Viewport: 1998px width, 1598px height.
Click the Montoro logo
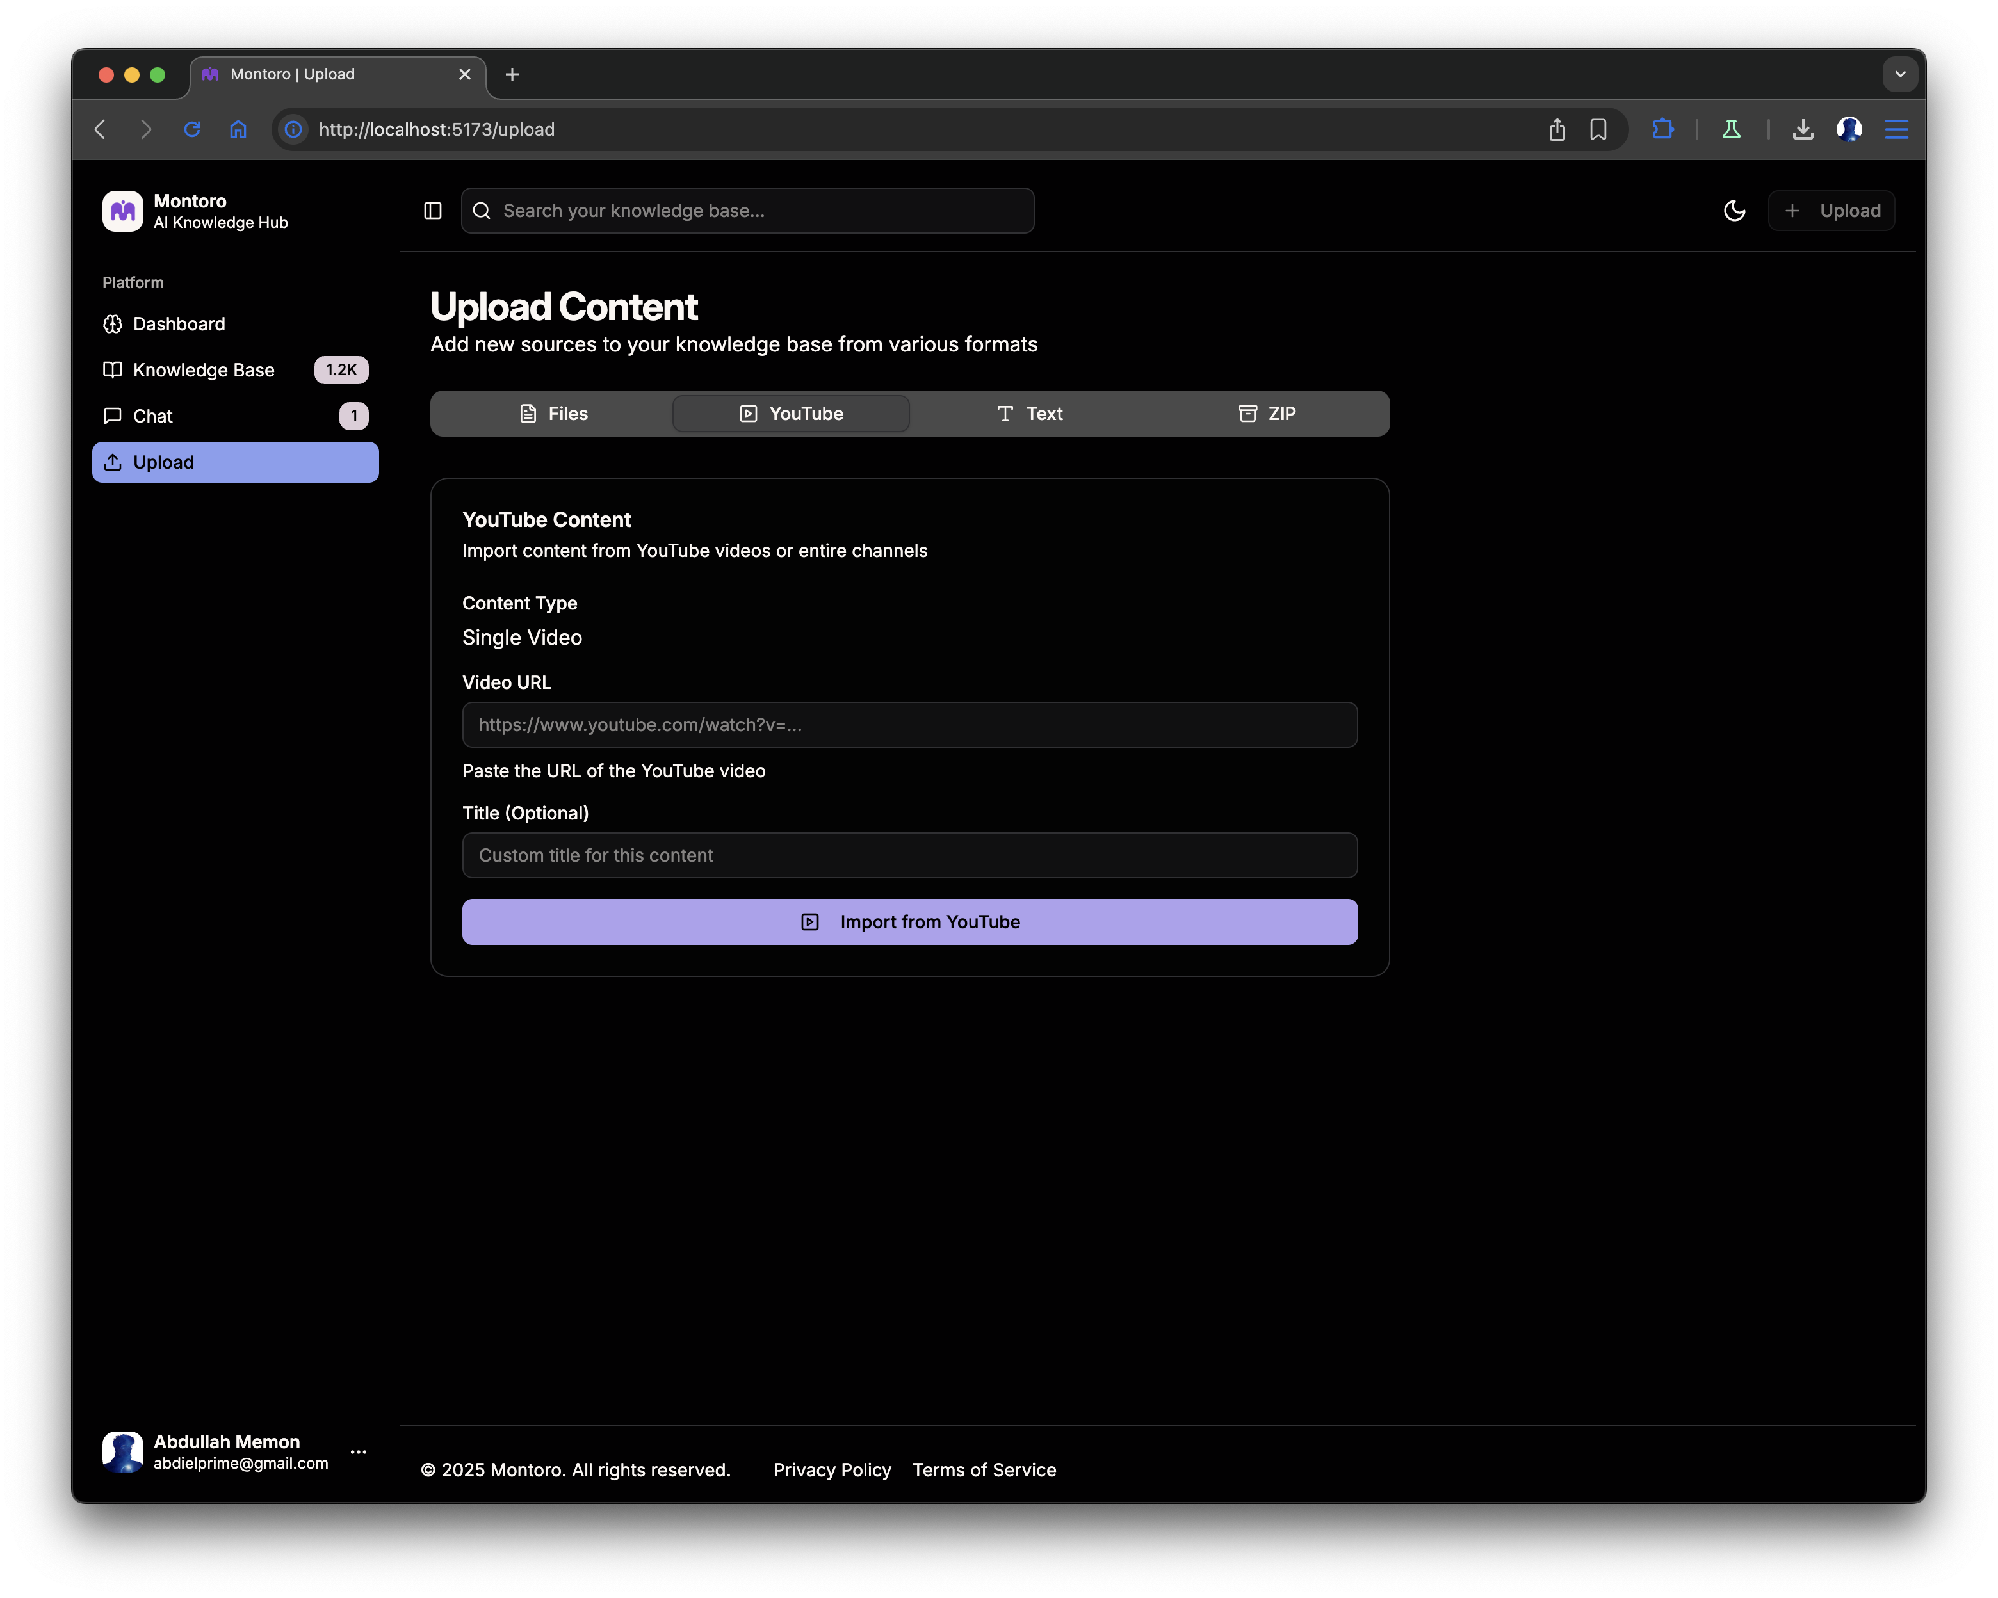click(x=122, y=211)
